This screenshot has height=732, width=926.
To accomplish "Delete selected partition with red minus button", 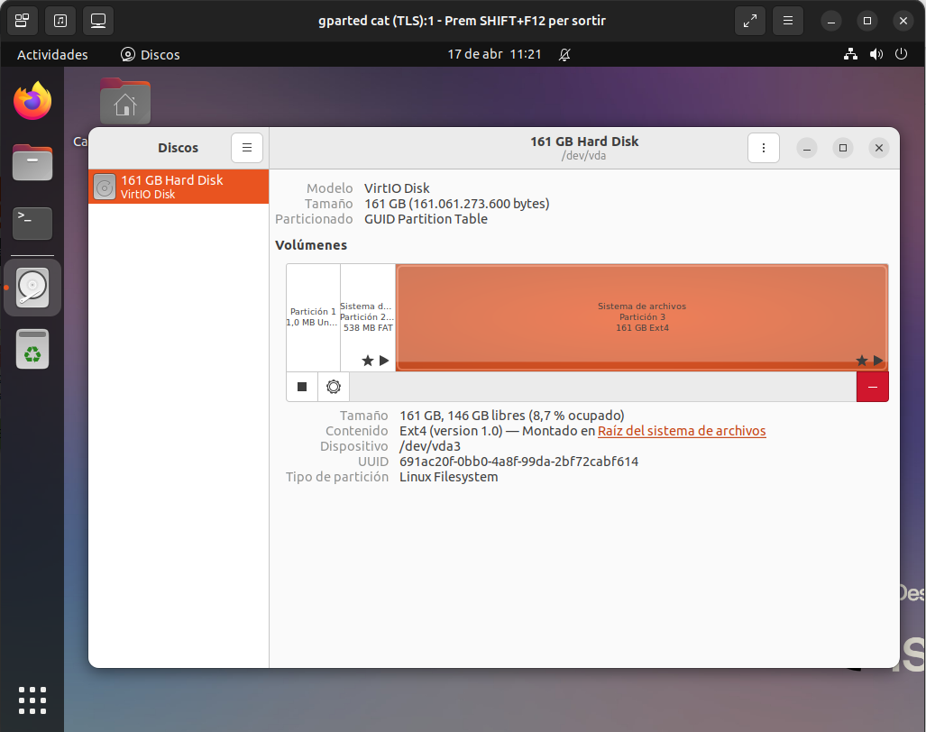I will pos(872,387).
